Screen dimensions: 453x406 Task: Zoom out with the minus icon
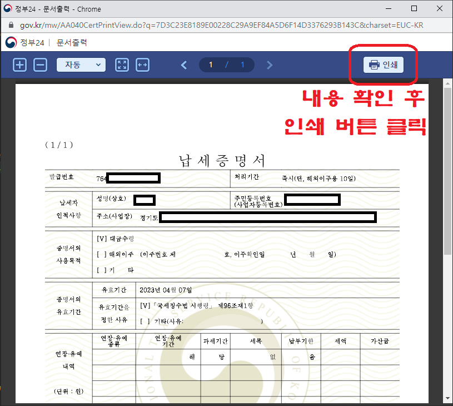41,65
